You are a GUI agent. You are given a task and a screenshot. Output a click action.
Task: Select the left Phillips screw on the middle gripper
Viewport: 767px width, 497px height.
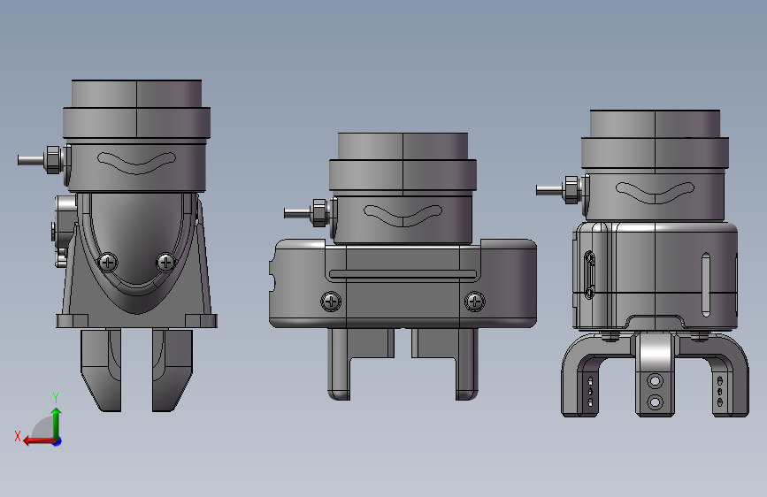tap(331, 302)
